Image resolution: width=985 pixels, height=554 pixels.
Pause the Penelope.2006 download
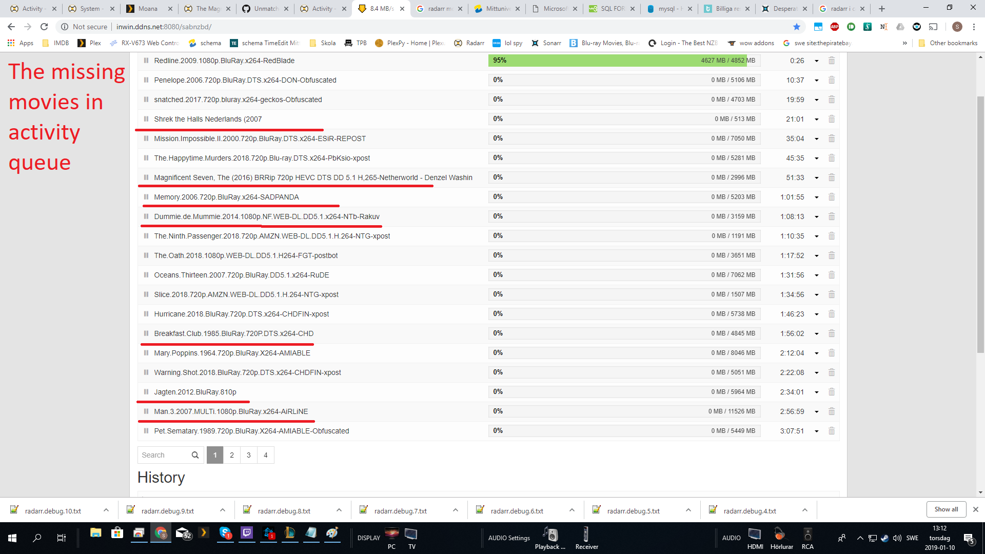tap(146, 80)
